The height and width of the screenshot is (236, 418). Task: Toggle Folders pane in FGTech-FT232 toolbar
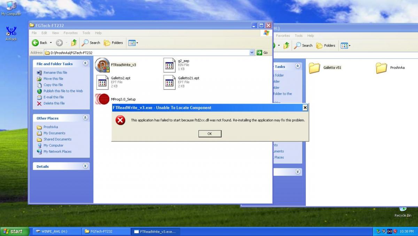[114, 43]
